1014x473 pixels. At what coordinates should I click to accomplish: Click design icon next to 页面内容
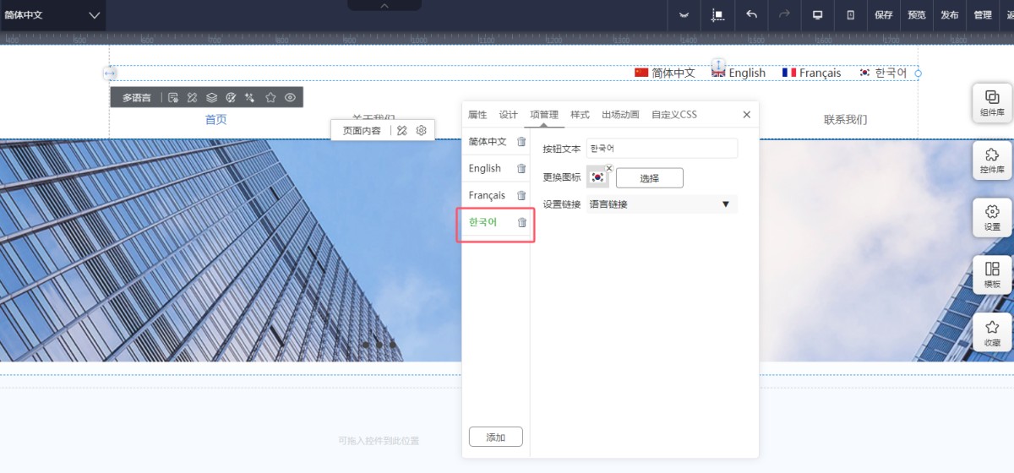pos(402,130)
